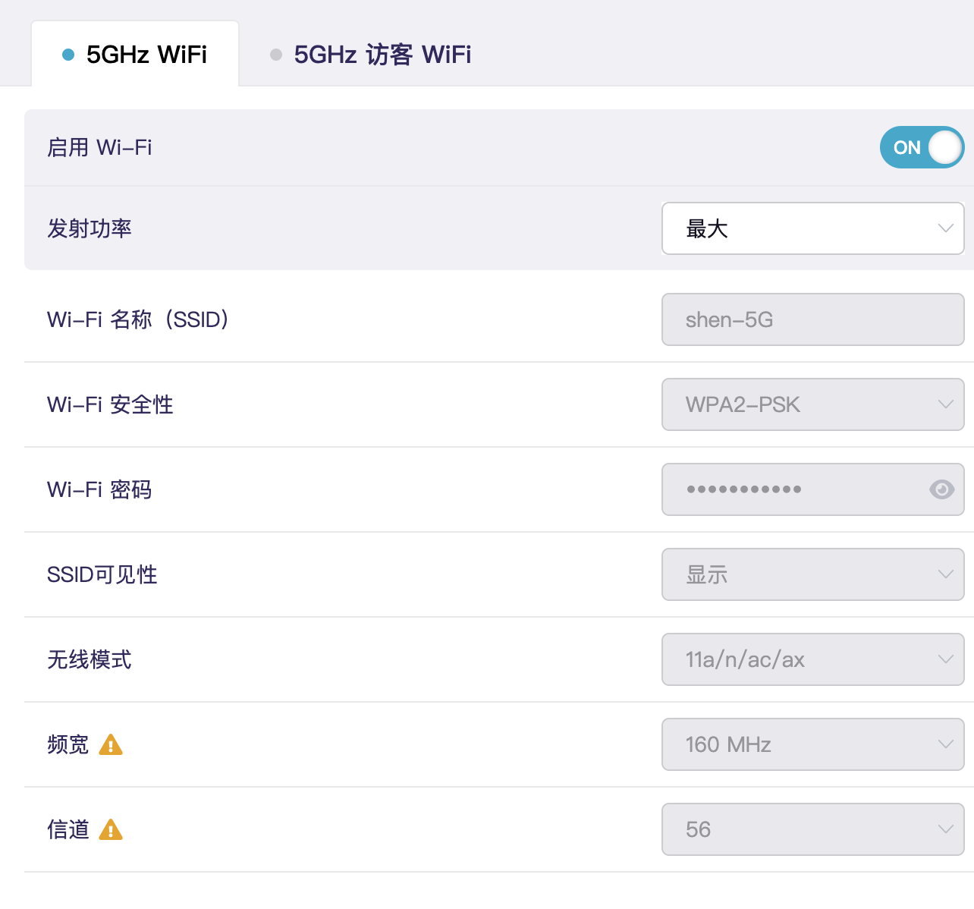974x909 pixels.
Task: Click the blue status dot on 5GHz WiFi tab
Action: [x=68, y=55]
